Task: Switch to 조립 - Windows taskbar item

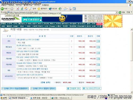Action: [x=61, y=98]
